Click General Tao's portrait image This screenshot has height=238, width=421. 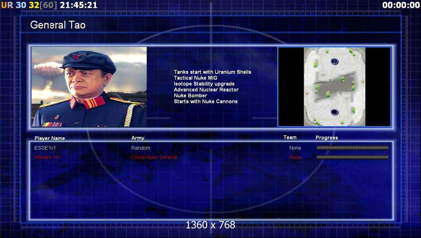89,86
